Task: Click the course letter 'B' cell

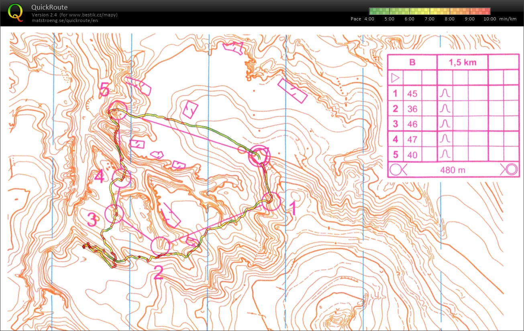Action: 412,63
